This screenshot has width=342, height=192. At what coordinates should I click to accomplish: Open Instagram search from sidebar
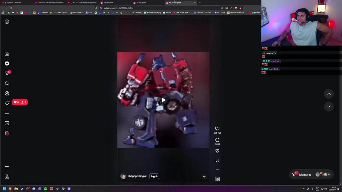tap(7, 83)
